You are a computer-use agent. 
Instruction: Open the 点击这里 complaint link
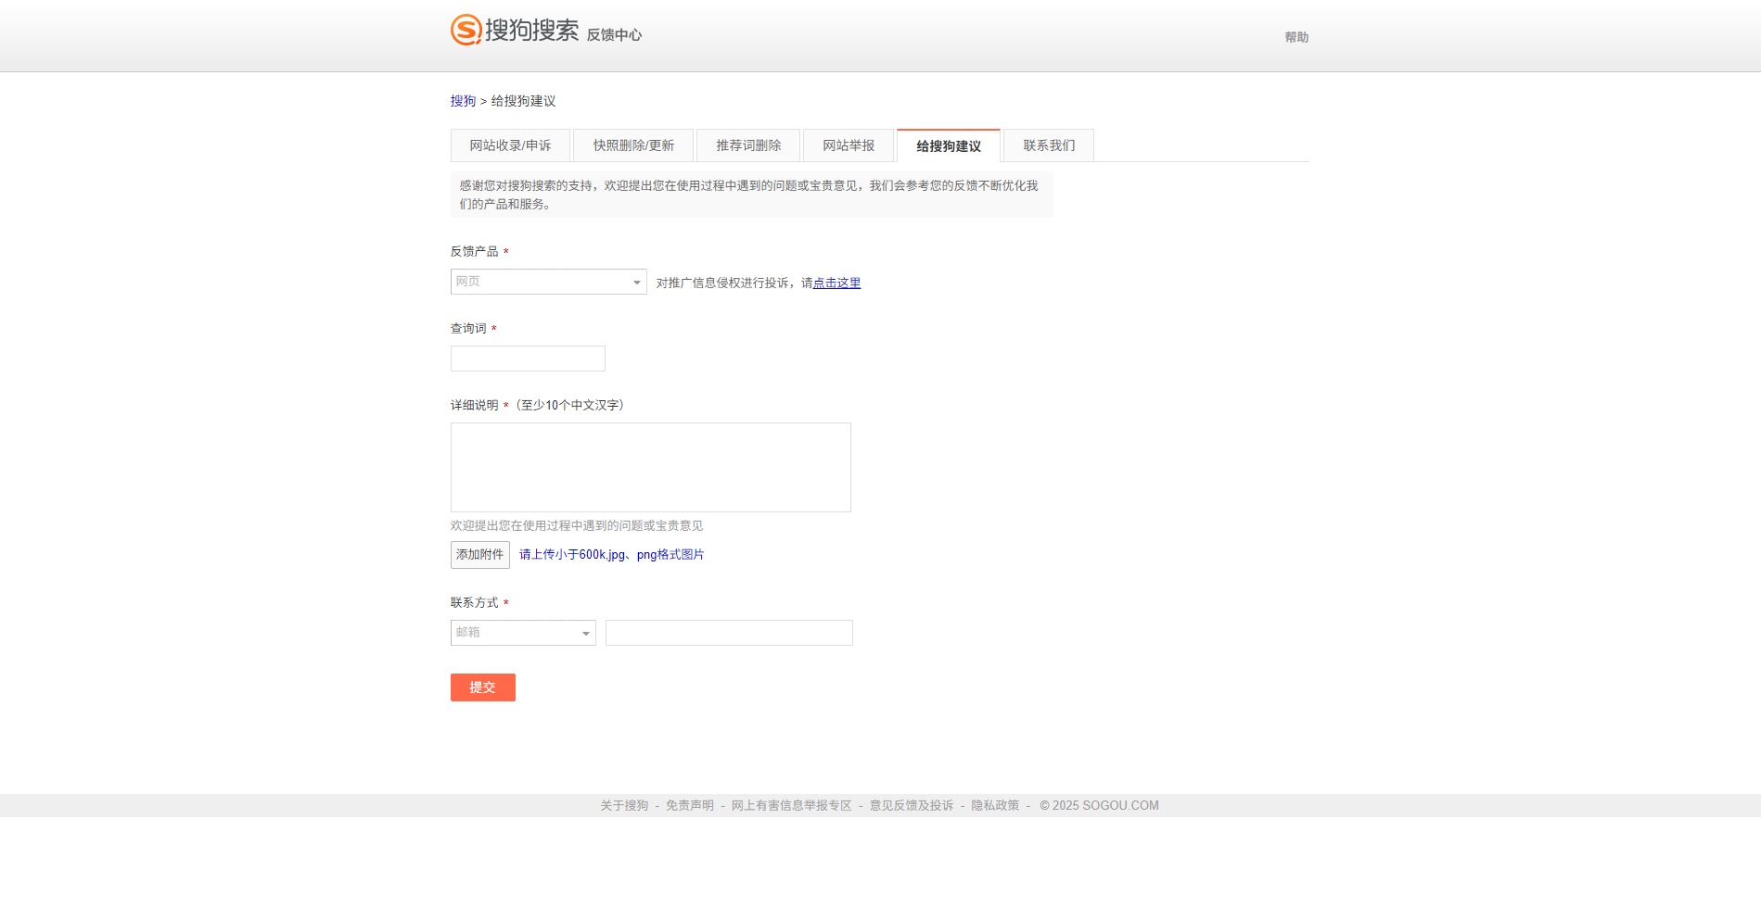point(836,283)
